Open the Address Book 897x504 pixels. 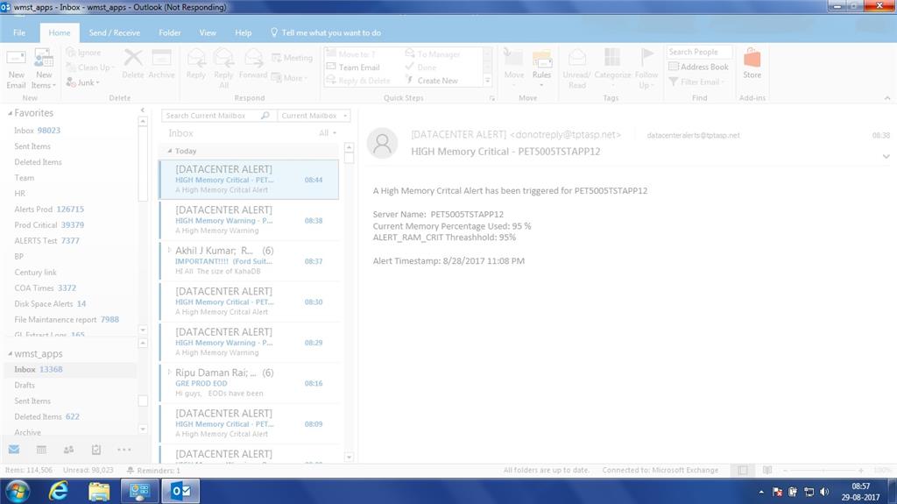(698, 67)
